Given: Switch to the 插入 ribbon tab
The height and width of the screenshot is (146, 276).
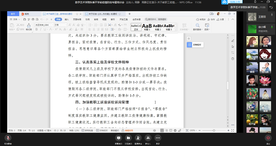Looking at the screenshot, I should (67, 20).
